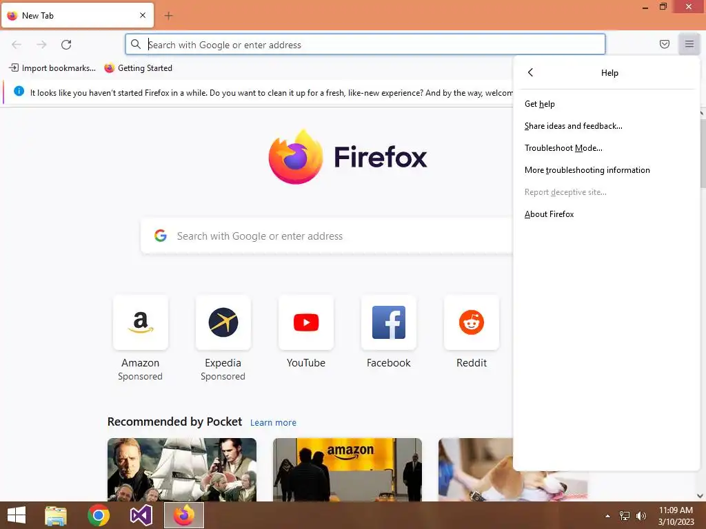Open the sailing ship movie Pocket story
Viewport: 706px width, 529px height.
tap(182, 470)
